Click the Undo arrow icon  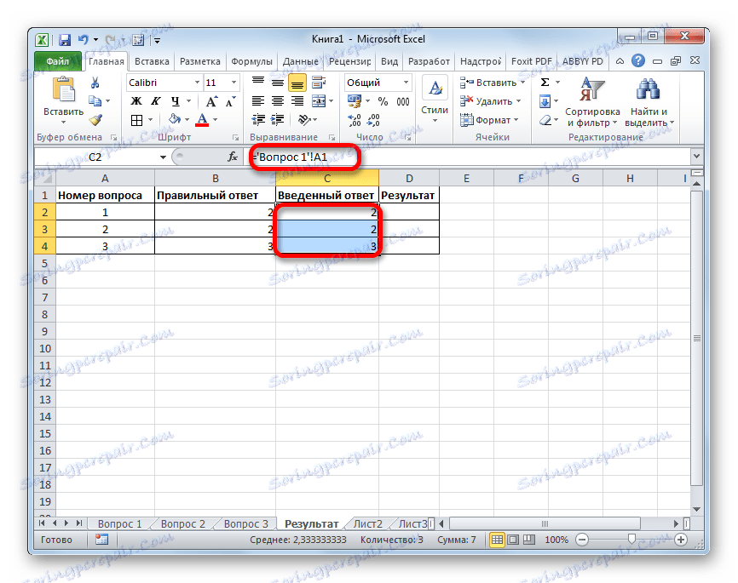coord(84,40)
